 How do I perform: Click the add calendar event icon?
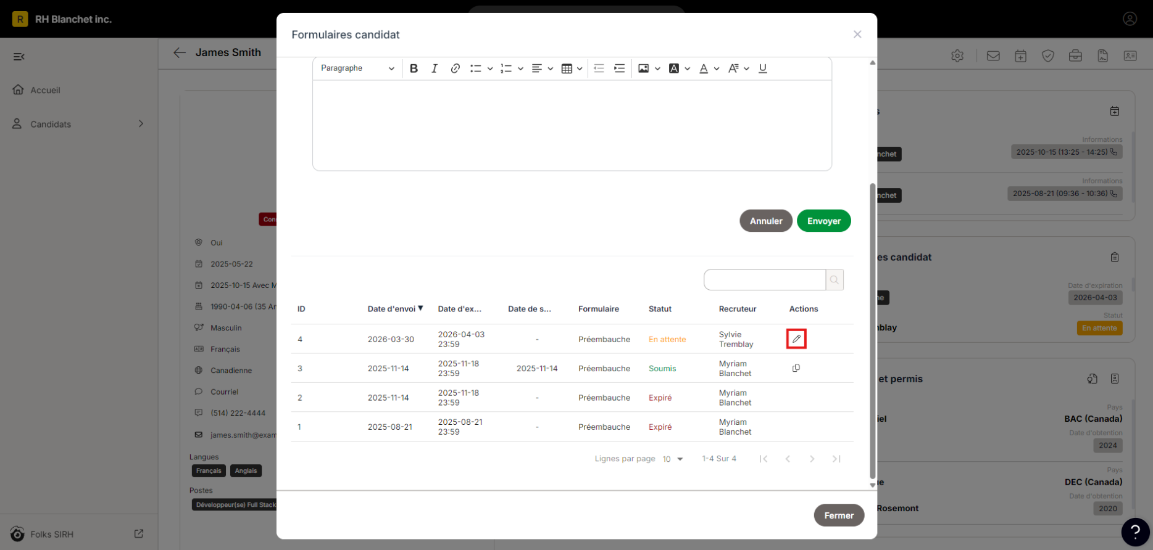[x=1021, y=56]
